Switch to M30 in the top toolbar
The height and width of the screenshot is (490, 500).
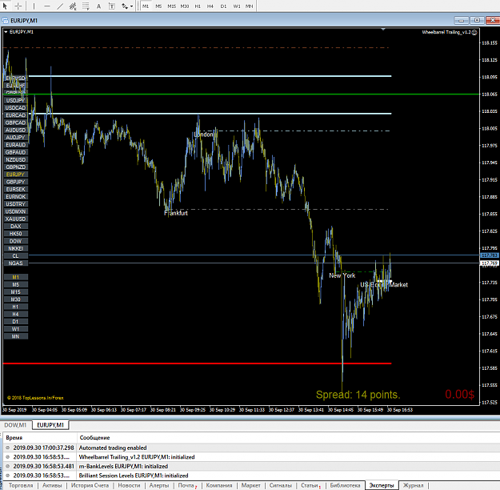click(x=185, y=6)
